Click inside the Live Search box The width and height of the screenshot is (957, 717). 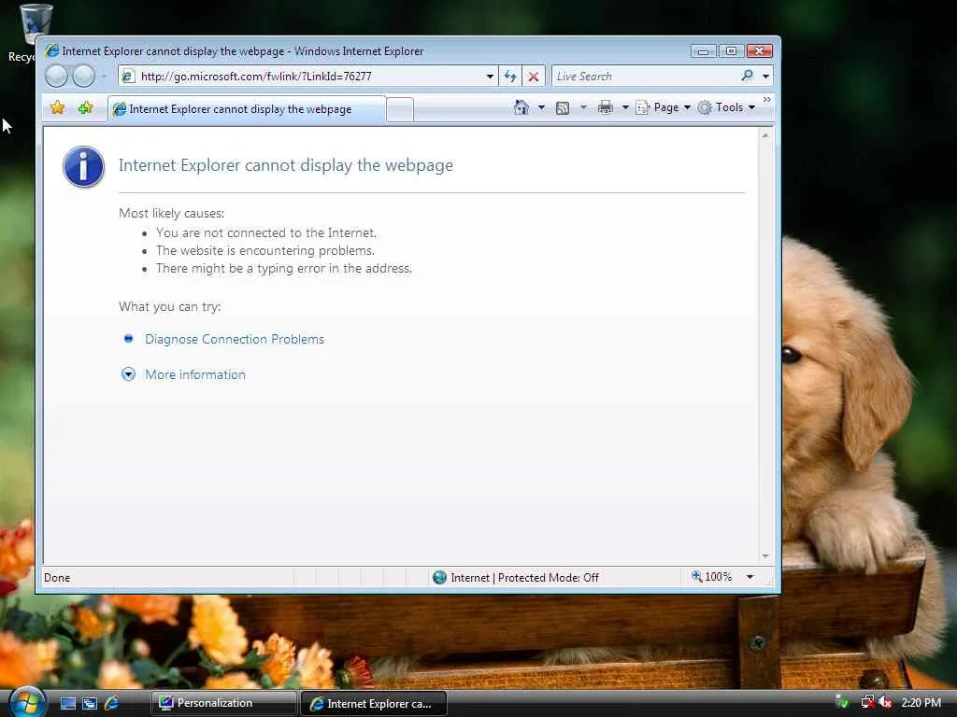[646, 77]
